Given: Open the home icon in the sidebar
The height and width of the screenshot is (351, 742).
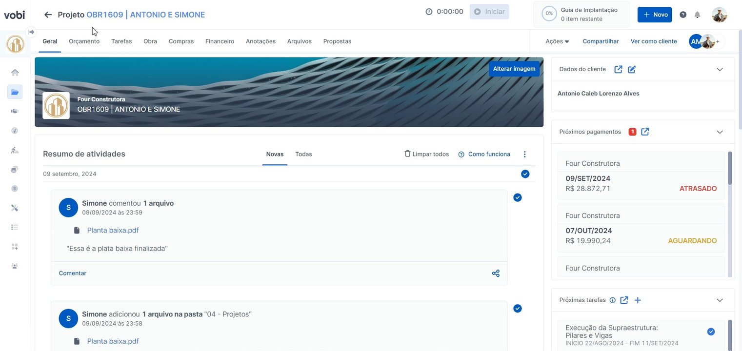Looking at the screenshot, I should (x=15, y=73).
